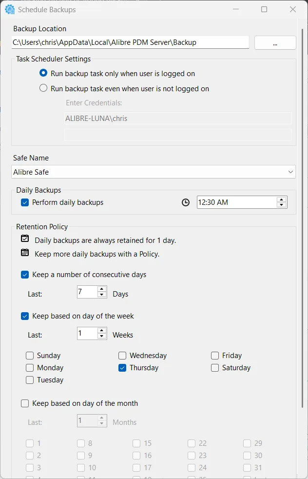Decrease consecutive days count down arrow
This screenshot has width=308, height=479.
click(102, 295)
